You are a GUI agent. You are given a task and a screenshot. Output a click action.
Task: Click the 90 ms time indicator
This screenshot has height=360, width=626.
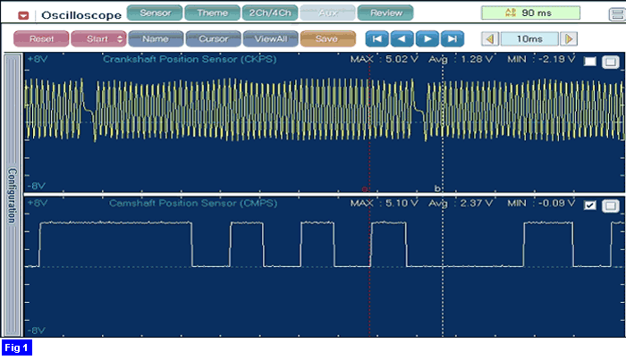[530, 13]
